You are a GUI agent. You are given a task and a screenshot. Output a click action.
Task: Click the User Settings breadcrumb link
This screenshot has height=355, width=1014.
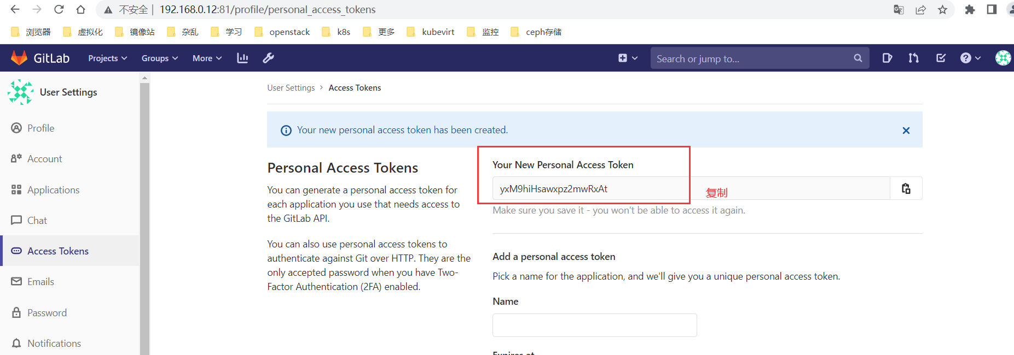(291, 88)
